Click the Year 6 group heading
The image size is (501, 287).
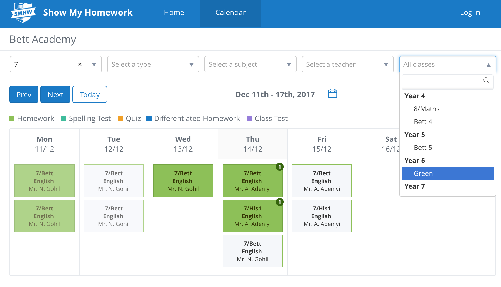tap(415, 161)
